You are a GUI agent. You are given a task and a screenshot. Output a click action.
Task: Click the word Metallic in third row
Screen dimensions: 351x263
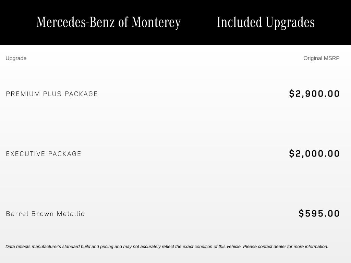71,214
